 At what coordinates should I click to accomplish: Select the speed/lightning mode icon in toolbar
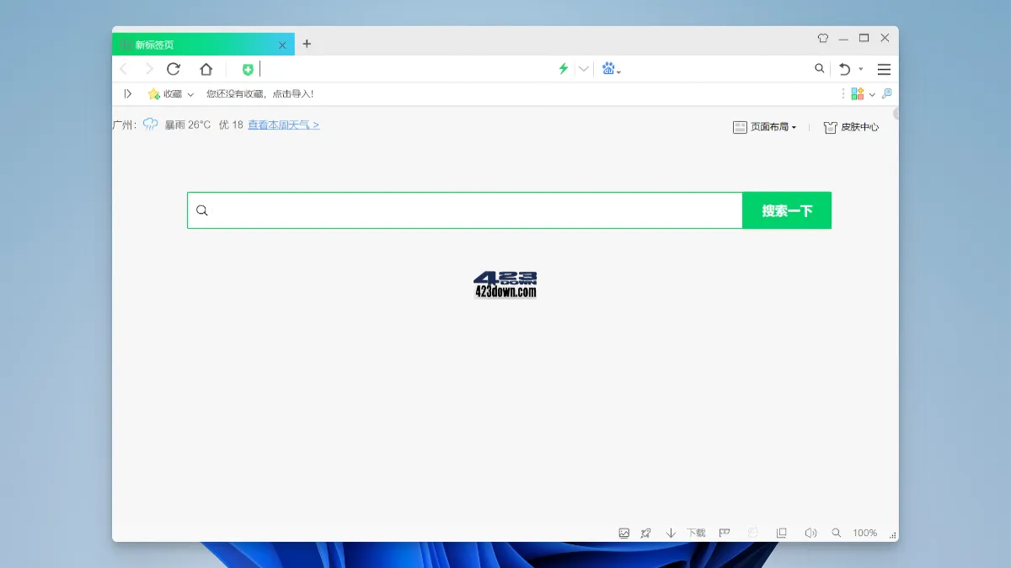click(563, 69)
